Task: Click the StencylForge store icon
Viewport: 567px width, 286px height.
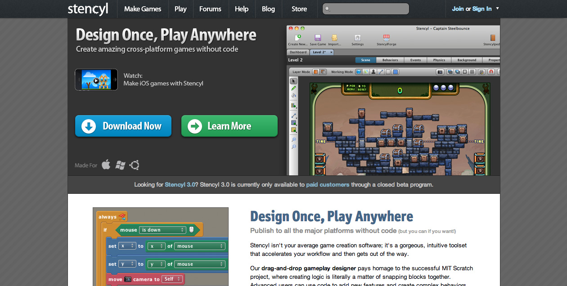Action: 386,38
